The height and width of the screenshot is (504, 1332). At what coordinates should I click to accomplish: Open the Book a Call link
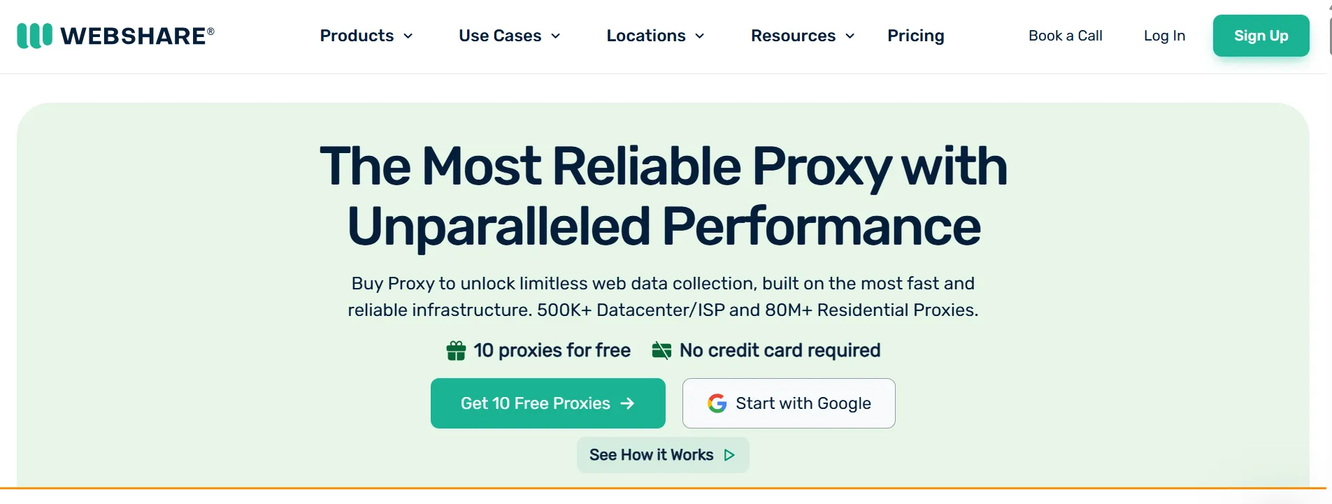(x=1065, y=36)
